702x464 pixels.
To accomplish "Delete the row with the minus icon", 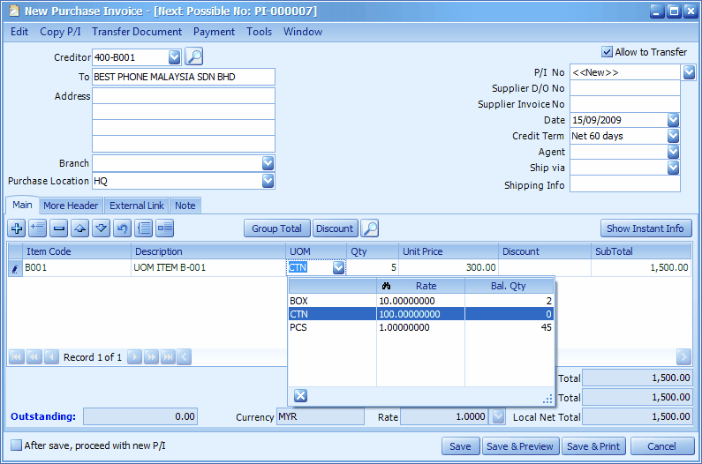I will click(x=59, y=228).
